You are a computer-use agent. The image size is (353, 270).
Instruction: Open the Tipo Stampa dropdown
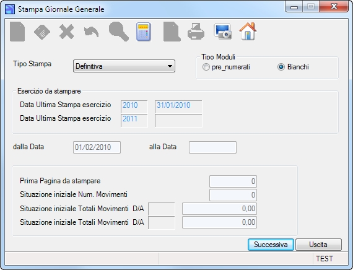click(124, 66)
